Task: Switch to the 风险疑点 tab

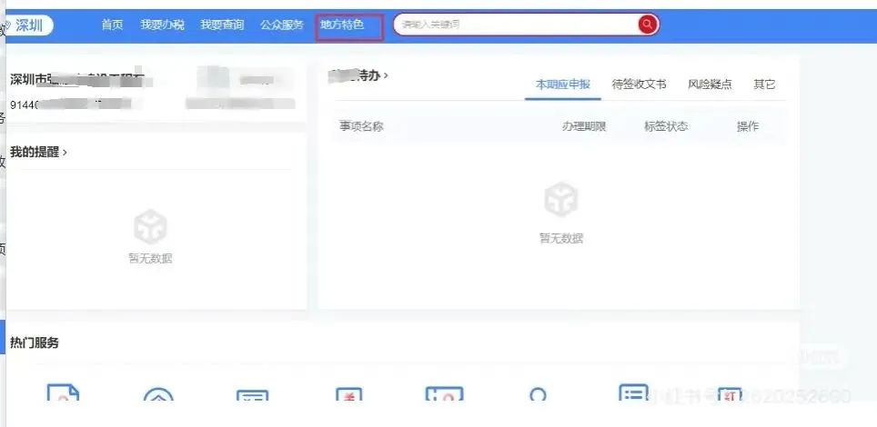Action: point(710,84)
